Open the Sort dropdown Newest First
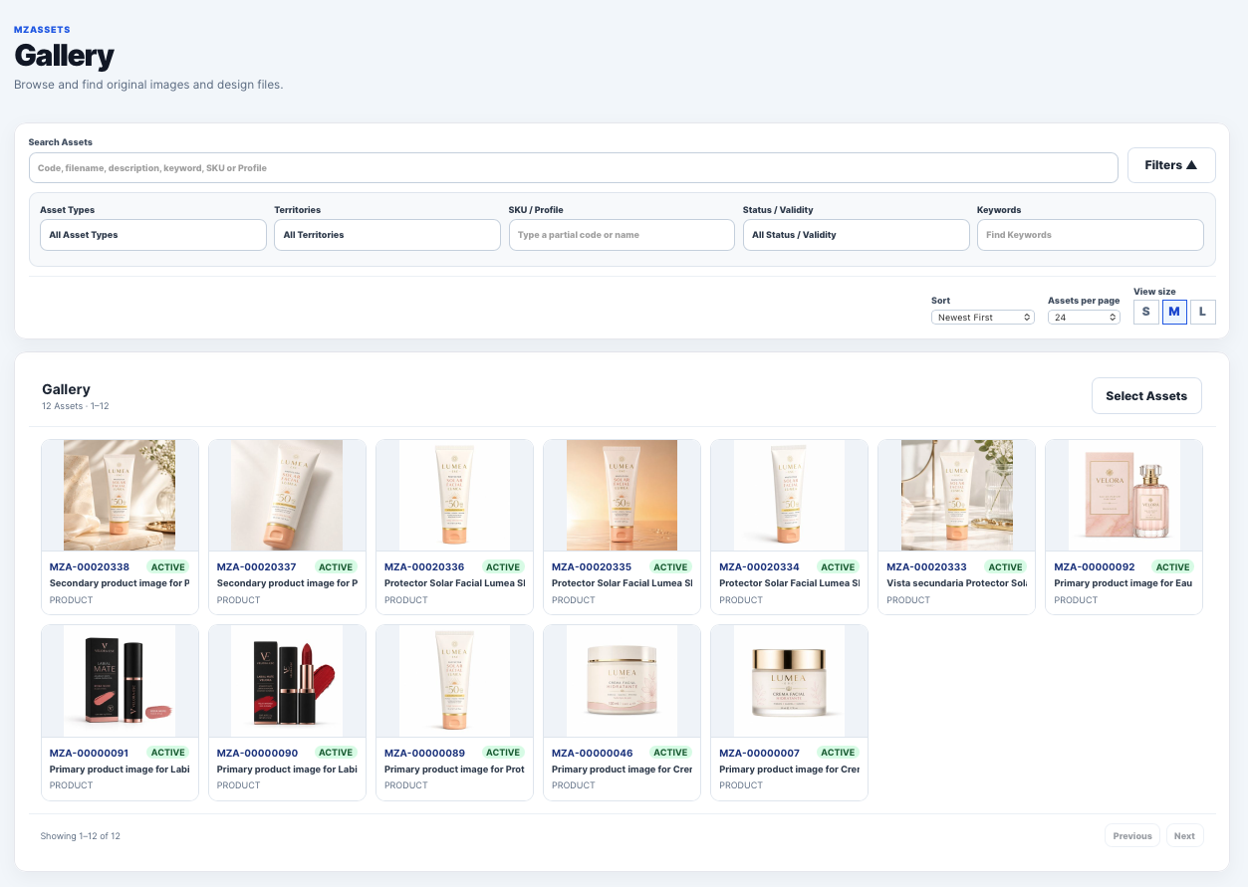 tap(983, 318)
